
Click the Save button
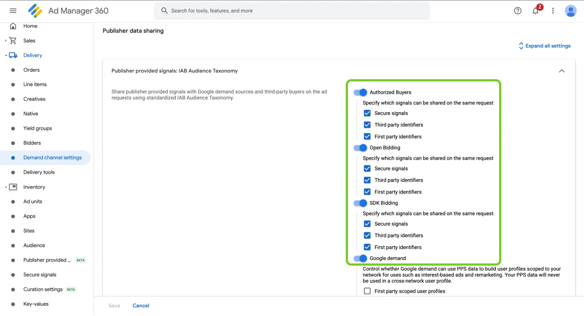click(114, 306)
